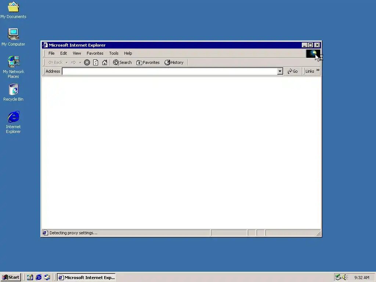This screenshot has height=282, width=376.
Task: Click the status bar page icon
Action: pos(45,233)
